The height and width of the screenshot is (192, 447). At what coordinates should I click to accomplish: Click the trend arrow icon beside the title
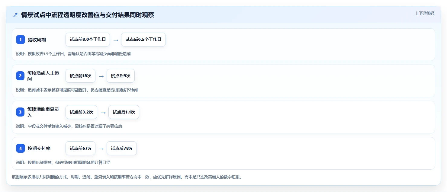tap(15, 15)
